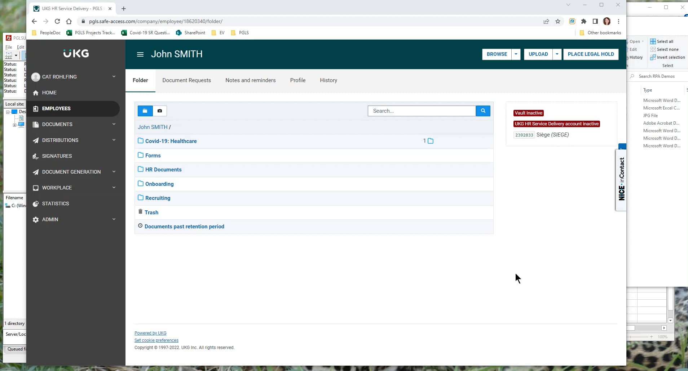This screenshot has width=688, height=371.
Task: Open the UPLOAD dropdown arrow
Action: [557, 54]
